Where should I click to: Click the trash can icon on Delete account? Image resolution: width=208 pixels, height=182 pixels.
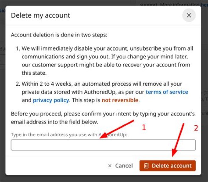(x=146, y=166)
